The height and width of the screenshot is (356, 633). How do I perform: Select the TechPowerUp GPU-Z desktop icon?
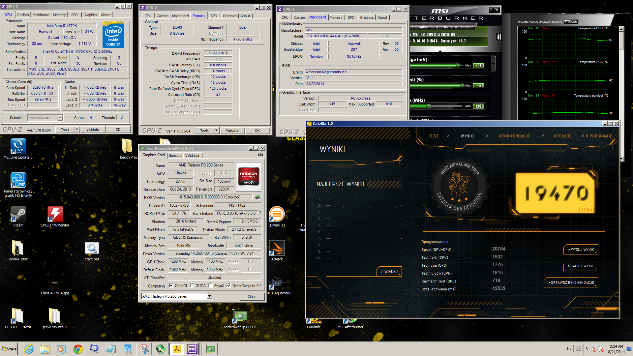pos(240,316)
